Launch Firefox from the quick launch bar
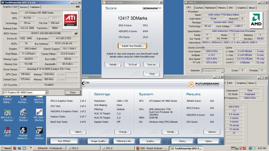 click(x=15, y=148)
